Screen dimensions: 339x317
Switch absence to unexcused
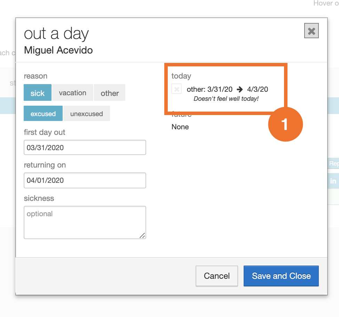pos(86,114)
